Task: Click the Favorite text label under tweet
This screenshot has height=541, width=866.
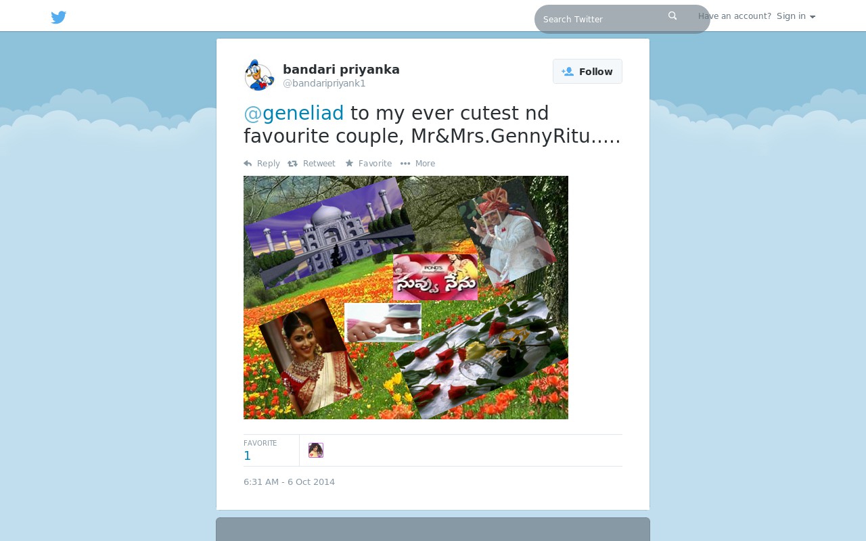Action: tap(375, 164)
